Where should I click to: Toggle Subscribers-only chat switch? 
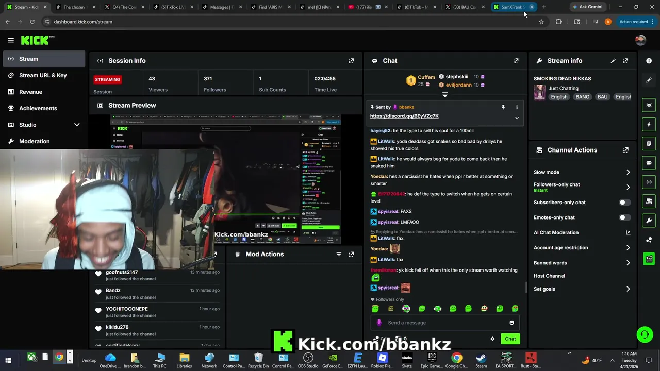pyautogui.click(x=624, y=203)
